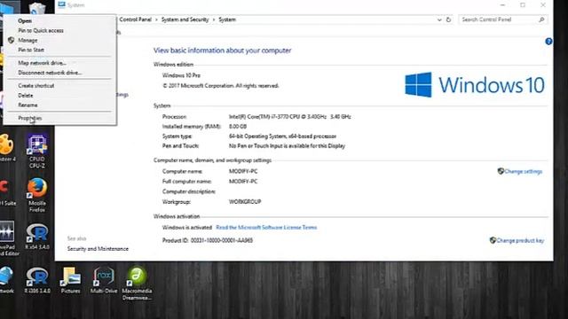Image resolution: width=568 pixels, height=319 pixels.
Task: Click the System breadcrumb item
Action: click(227, 19)
